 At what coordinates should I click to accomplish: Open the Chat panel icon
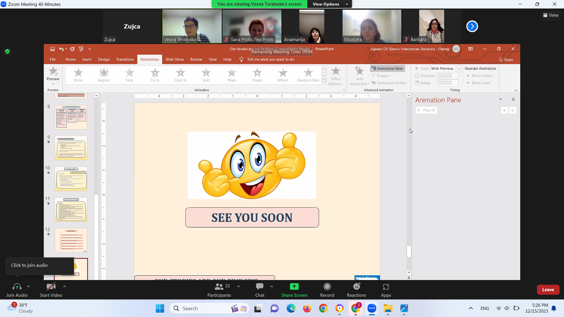[x=259, y=286]
